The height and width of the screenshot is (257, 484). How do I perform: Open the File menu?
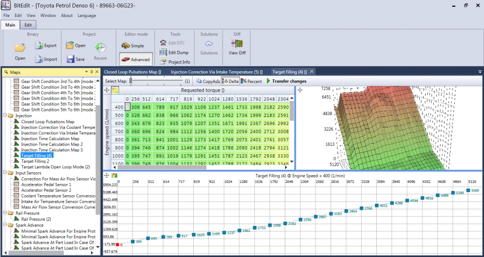pyautogui.click(x=7, y=16)
